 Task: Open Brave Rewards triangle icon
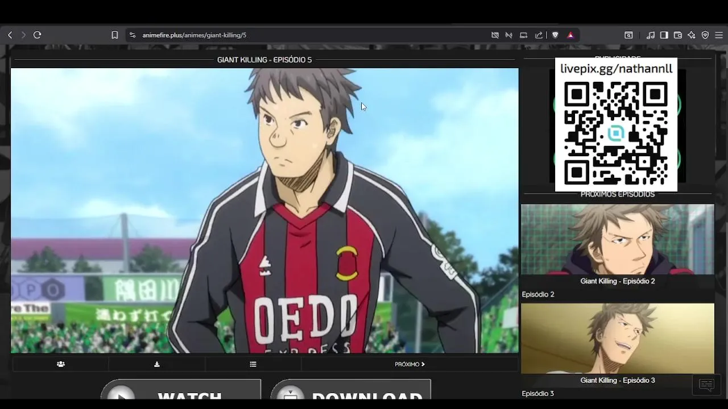[x=570, y=35]
